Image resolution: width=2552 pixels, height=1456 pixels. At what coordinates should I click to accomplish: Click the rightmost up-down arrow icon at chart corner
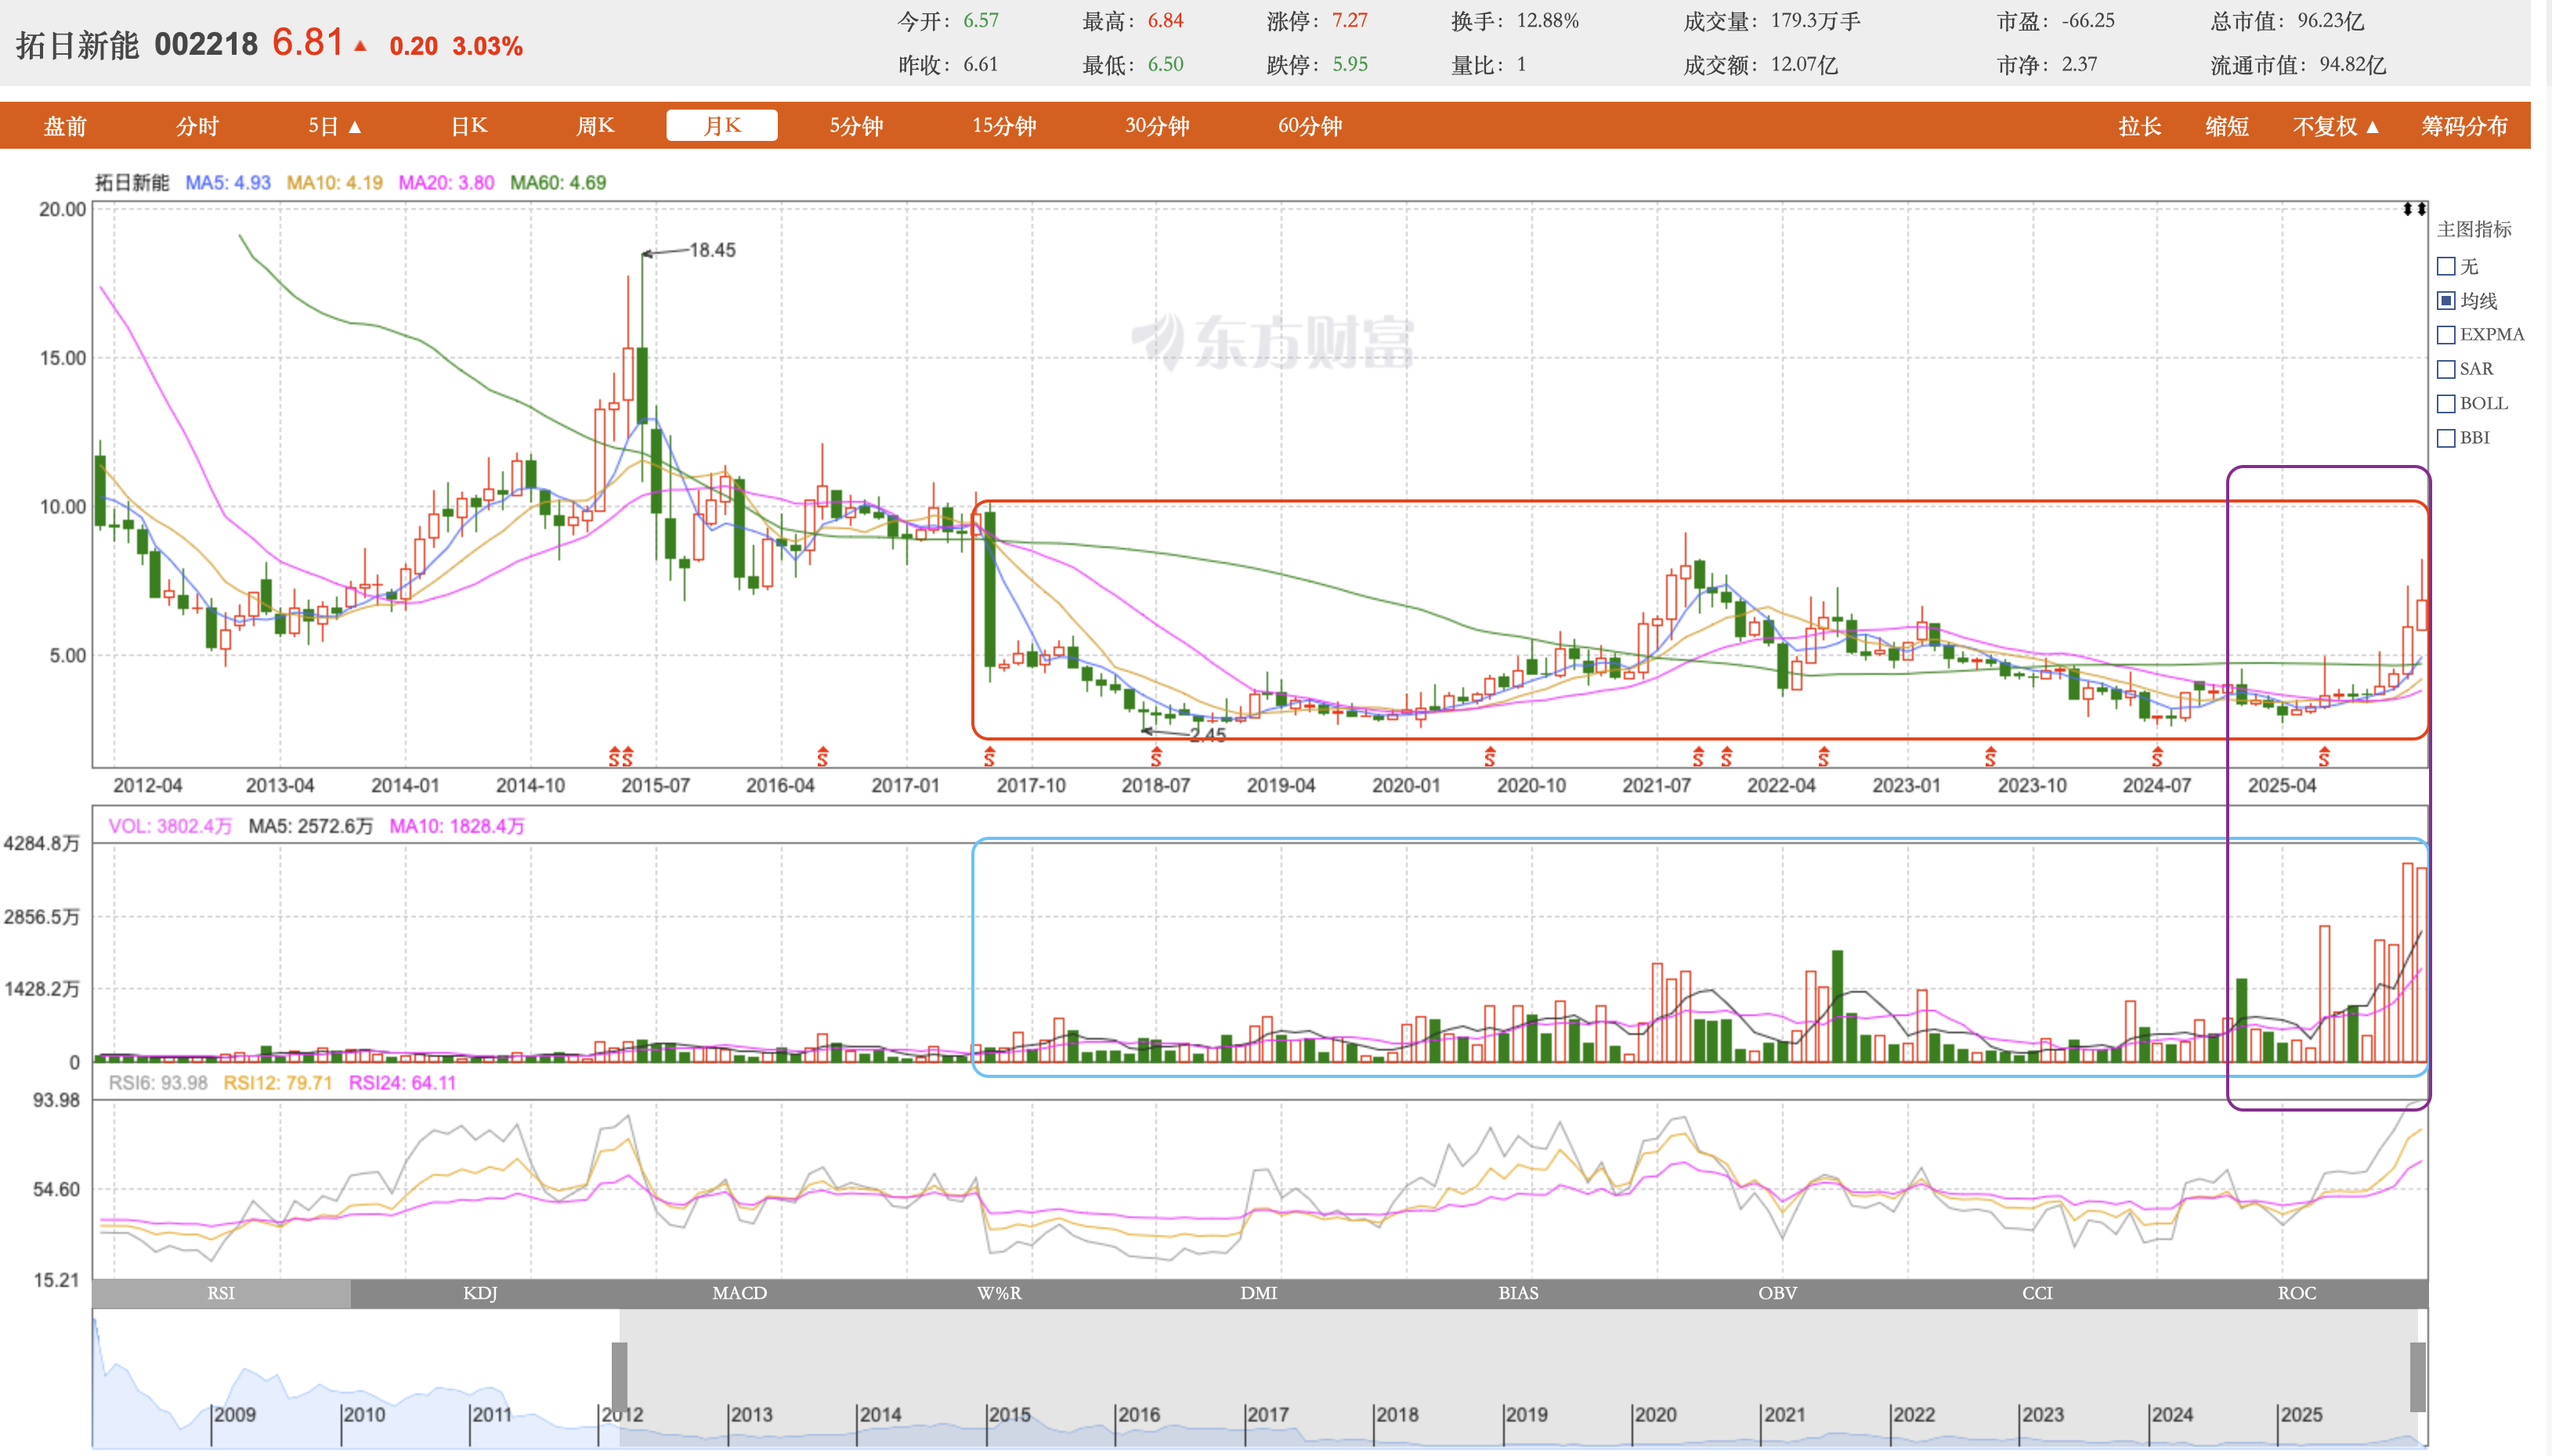(2421, 209)
